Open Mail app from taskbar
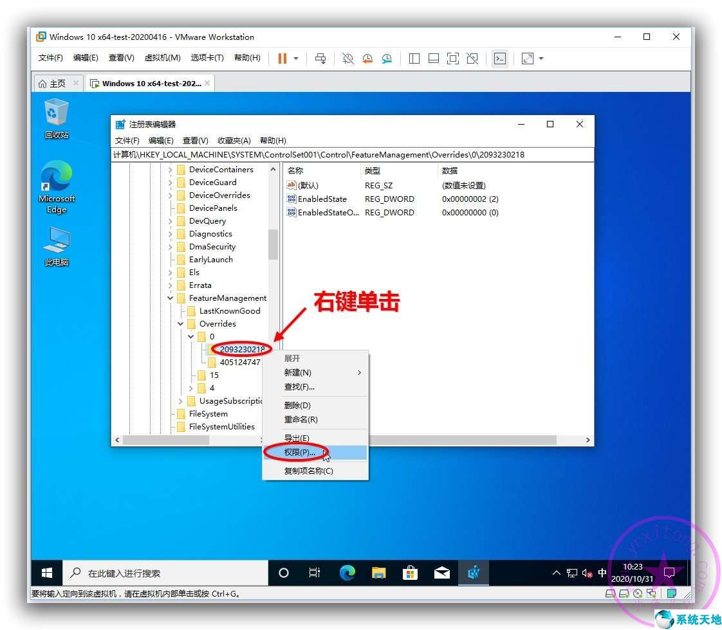722x630 pixels. 441,573
